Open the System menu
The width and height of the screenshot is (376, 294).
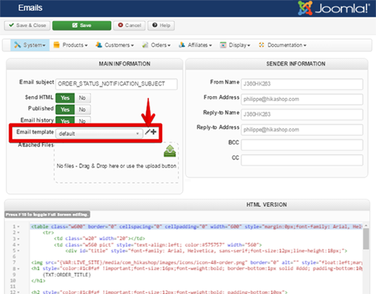point(30,45)
